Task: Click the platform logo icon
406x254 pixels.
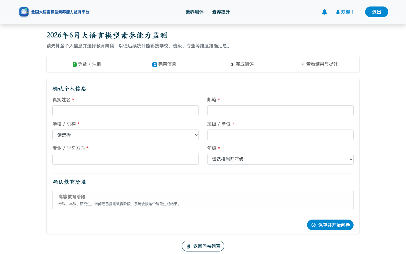Action: pos(24,12)
